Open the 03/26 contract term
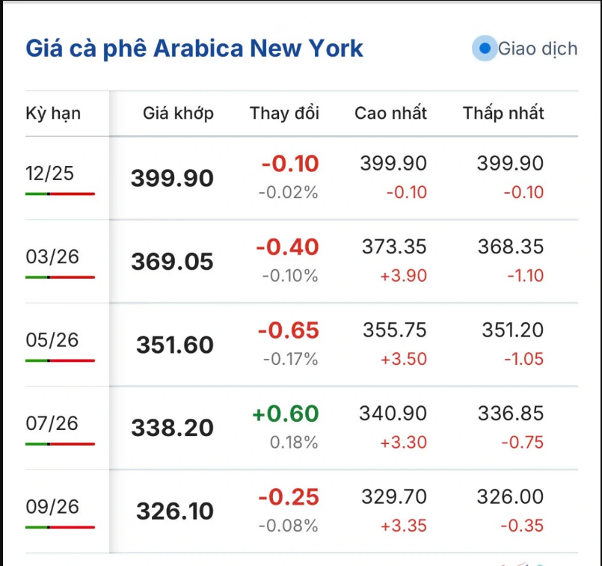Screen dimensions: 602x566 pyautogui.click(x=52, y=257)
